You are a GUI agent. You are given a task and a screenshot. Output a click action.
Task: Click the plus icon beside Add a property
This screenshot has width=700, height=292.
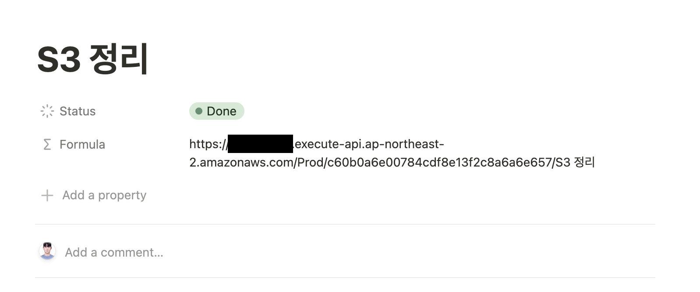47,195
